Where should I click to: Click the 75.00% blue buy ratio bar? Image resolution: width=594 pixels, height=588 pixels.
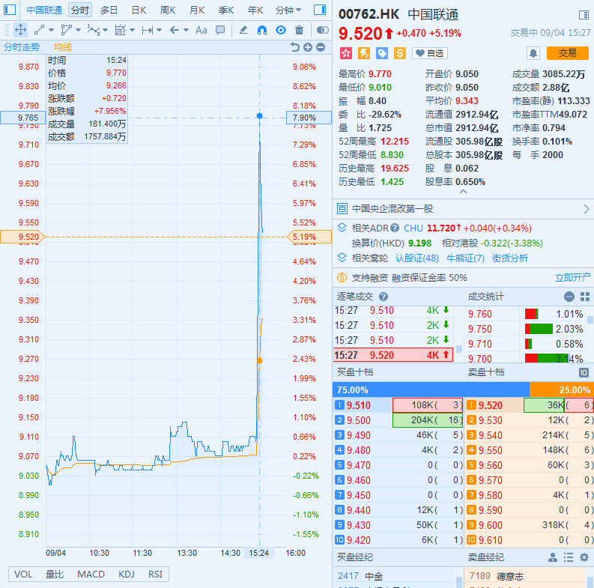431,390
